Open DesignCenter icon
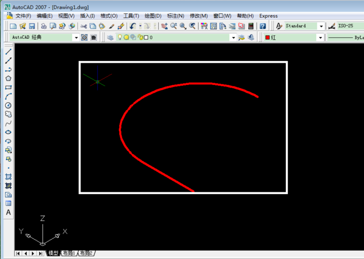364x259 pixels. [x=214, y=26]
